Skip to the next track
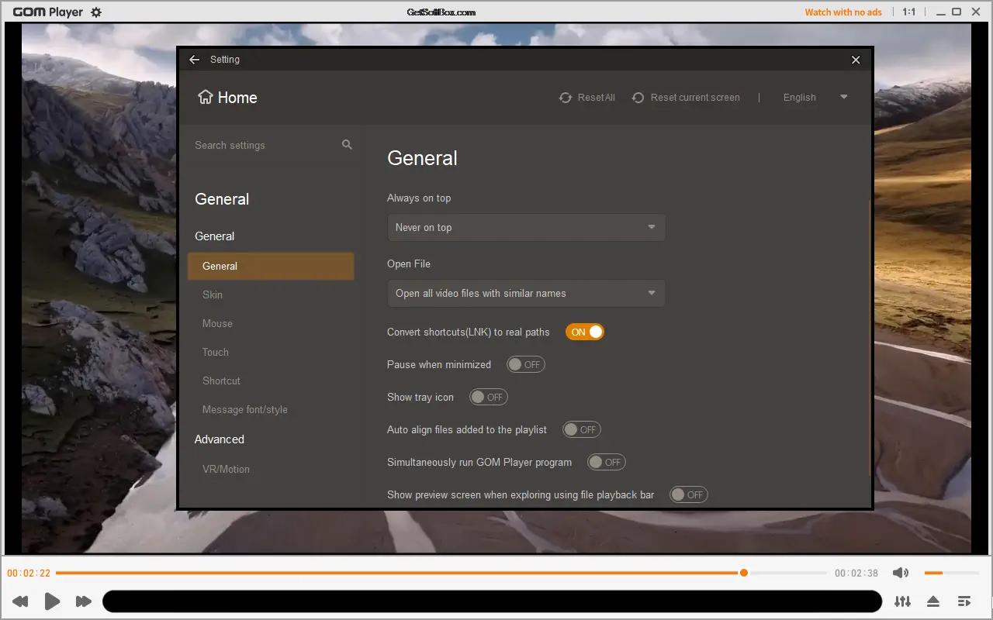Viewport: 993px width, 620px height. pyautogui.click(x=84, y=601)
